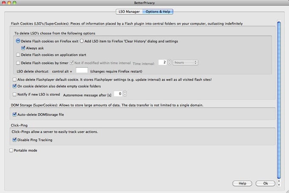Uncheck Disable Ping Tracking

point(14,140)
